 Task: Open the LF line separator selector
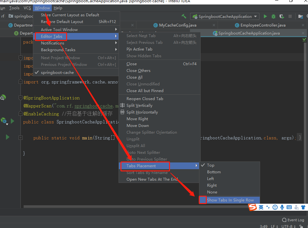click(274, 226)
